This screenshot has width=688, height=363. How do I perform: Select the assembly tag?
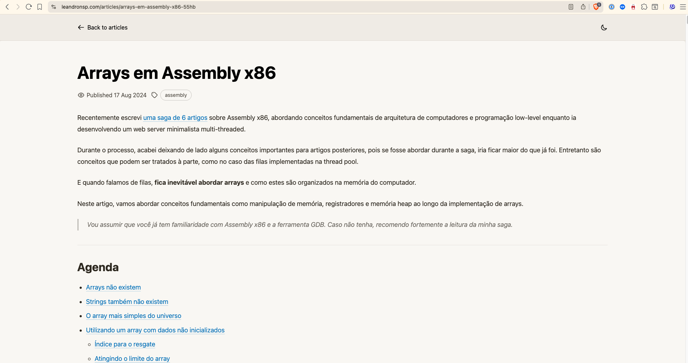[176, 95]
